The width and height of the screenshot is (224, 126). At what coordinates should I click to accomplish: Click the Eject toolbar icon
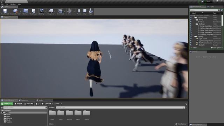(x=91, y=11)
